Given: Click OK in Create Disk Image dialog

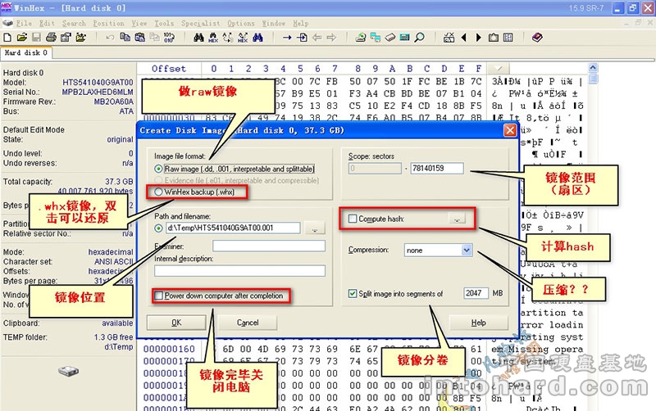Looking at the screenshot, I should pos(176,323).
